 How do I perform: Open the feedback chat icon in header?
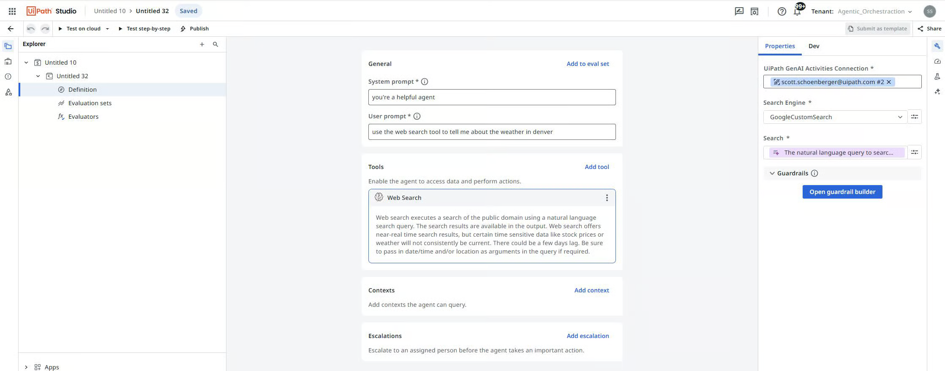[739, 11]
